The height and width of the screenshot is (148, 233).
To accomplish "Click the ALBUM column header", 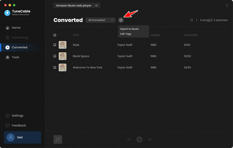I will click(x=155, y=35).
